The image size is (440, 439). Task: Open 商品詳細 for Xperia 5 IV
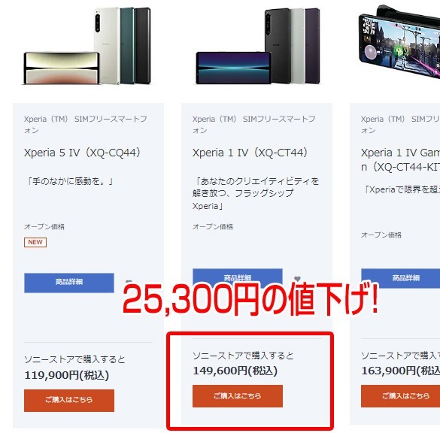[x=69, y=283]
